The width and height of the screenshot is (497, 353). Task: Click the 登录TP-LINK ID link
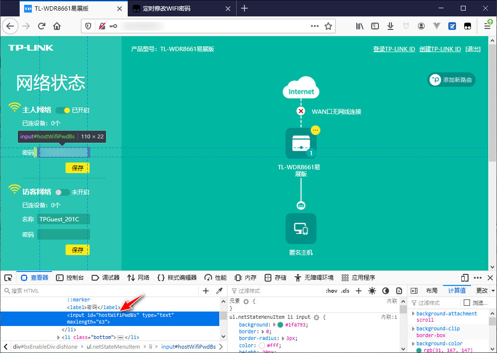394,49
